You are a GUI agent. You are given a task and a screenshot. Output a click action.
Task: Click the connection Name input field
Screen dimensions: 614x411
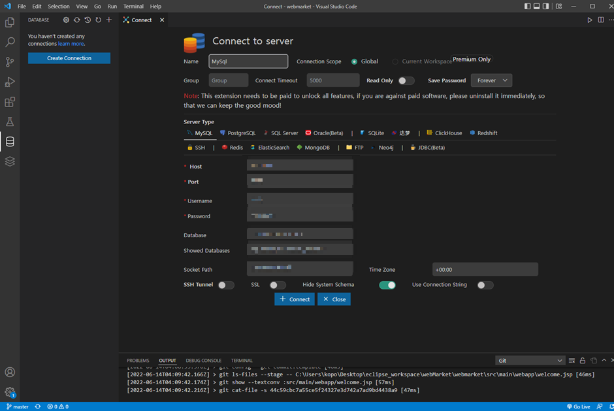(248, 61)
